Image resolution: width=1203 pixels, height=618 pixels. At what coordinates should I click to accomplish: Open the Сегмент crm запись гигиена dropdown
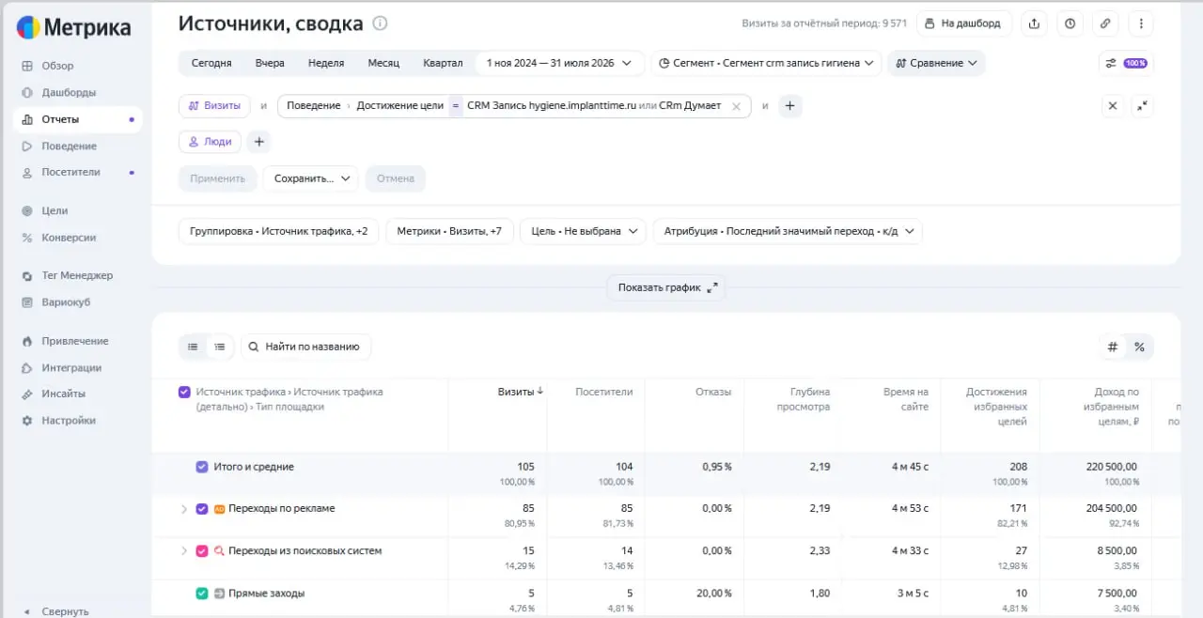766,63
